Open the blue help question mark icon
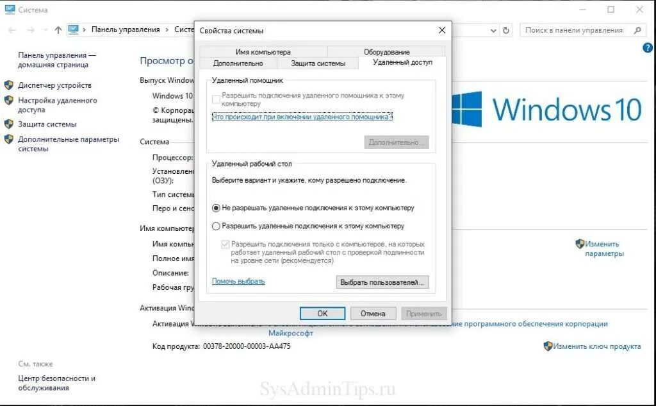This screenshot has height=406, width=656. click(648, 47)
